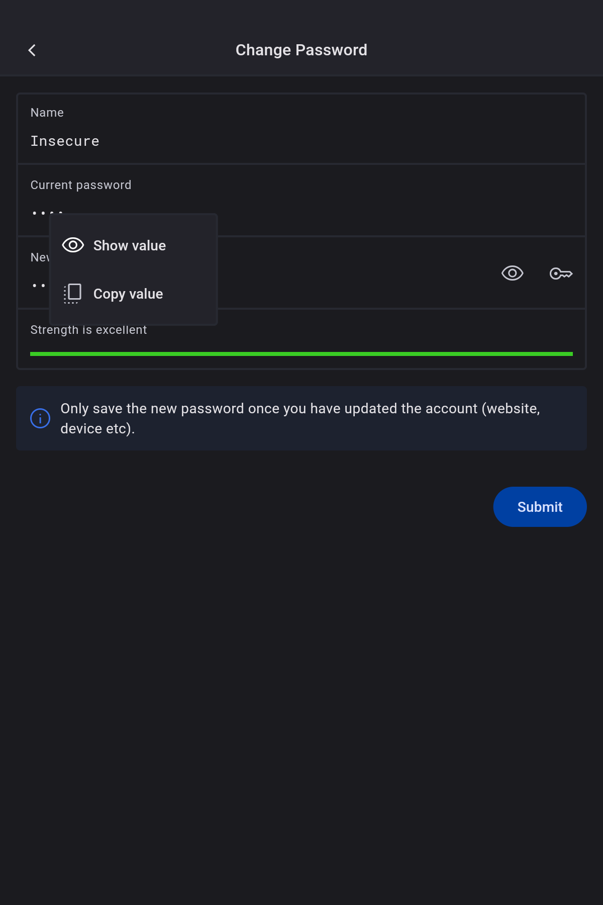Click the account update reminder message

pyautogui.click(x=300, y=418)
